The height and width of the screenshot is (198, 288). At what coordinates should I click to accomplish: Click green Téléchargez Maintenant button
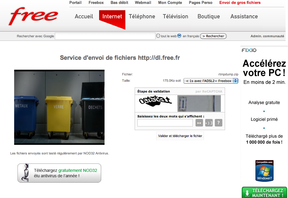pos(264,192)
